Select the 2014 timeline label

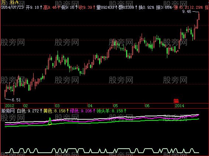(180, 106)
